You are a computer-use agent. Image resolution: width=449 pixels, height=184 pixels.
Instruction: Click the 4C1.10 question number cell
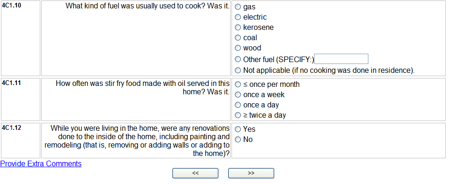(21, 38)
